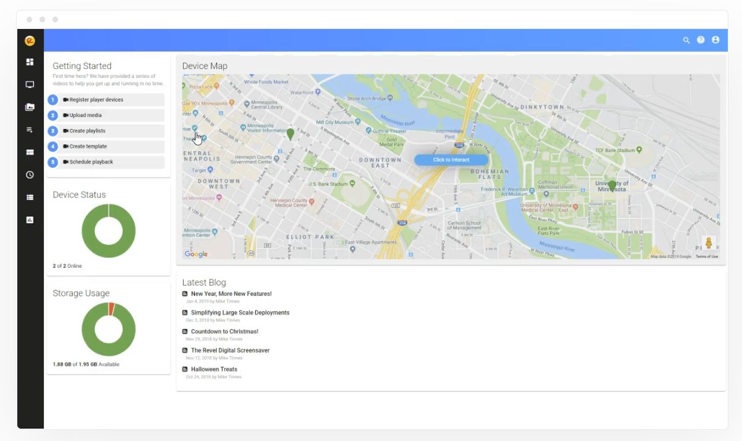Viewport: 742px width, 441px height.
Task: Click the search magnifier icon in header
Action: 686,40
